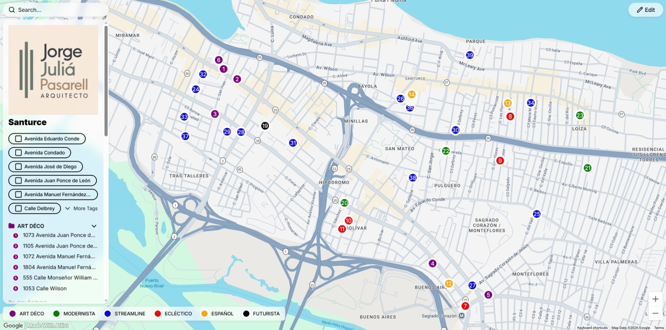666x330 pixels.
Task: Click purple map marker number 6
Action: [219, 60]
